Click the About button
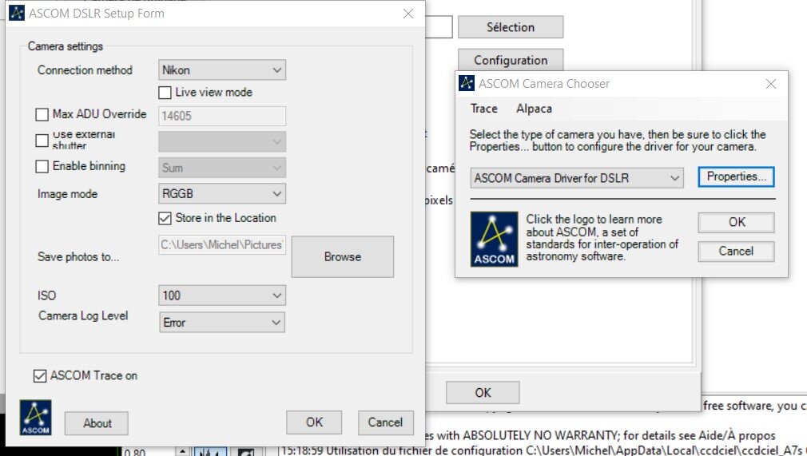Viewport: 807px width, 456px height. 96,423
